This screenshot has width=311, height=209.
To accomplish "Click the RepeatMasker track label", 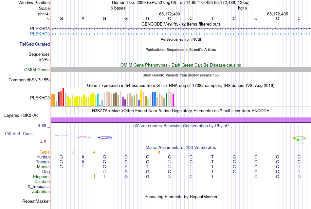I will (x=36, y=201).
